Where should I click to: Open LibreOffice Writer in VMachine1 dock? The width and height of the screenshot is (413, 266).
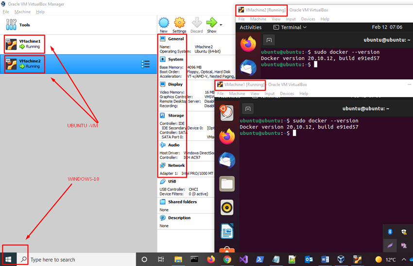(227, 231)
